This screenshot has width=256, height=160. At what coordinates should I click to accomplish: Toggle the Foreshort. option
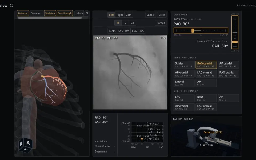click(x=36, y=13)
